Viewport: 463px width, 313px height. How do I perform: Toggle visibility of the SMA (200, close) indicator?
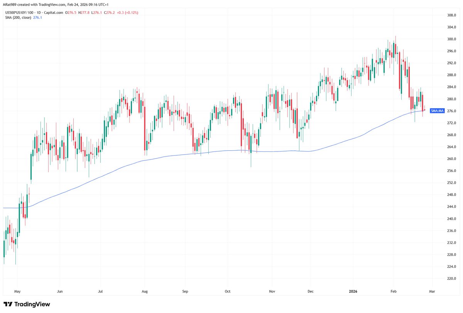coord(18,17)
